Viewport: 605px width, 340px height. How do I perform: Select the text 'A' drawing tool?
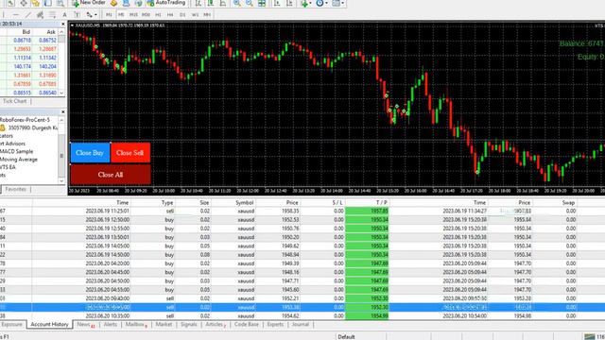pyautogui.click(x=64, y=15)
